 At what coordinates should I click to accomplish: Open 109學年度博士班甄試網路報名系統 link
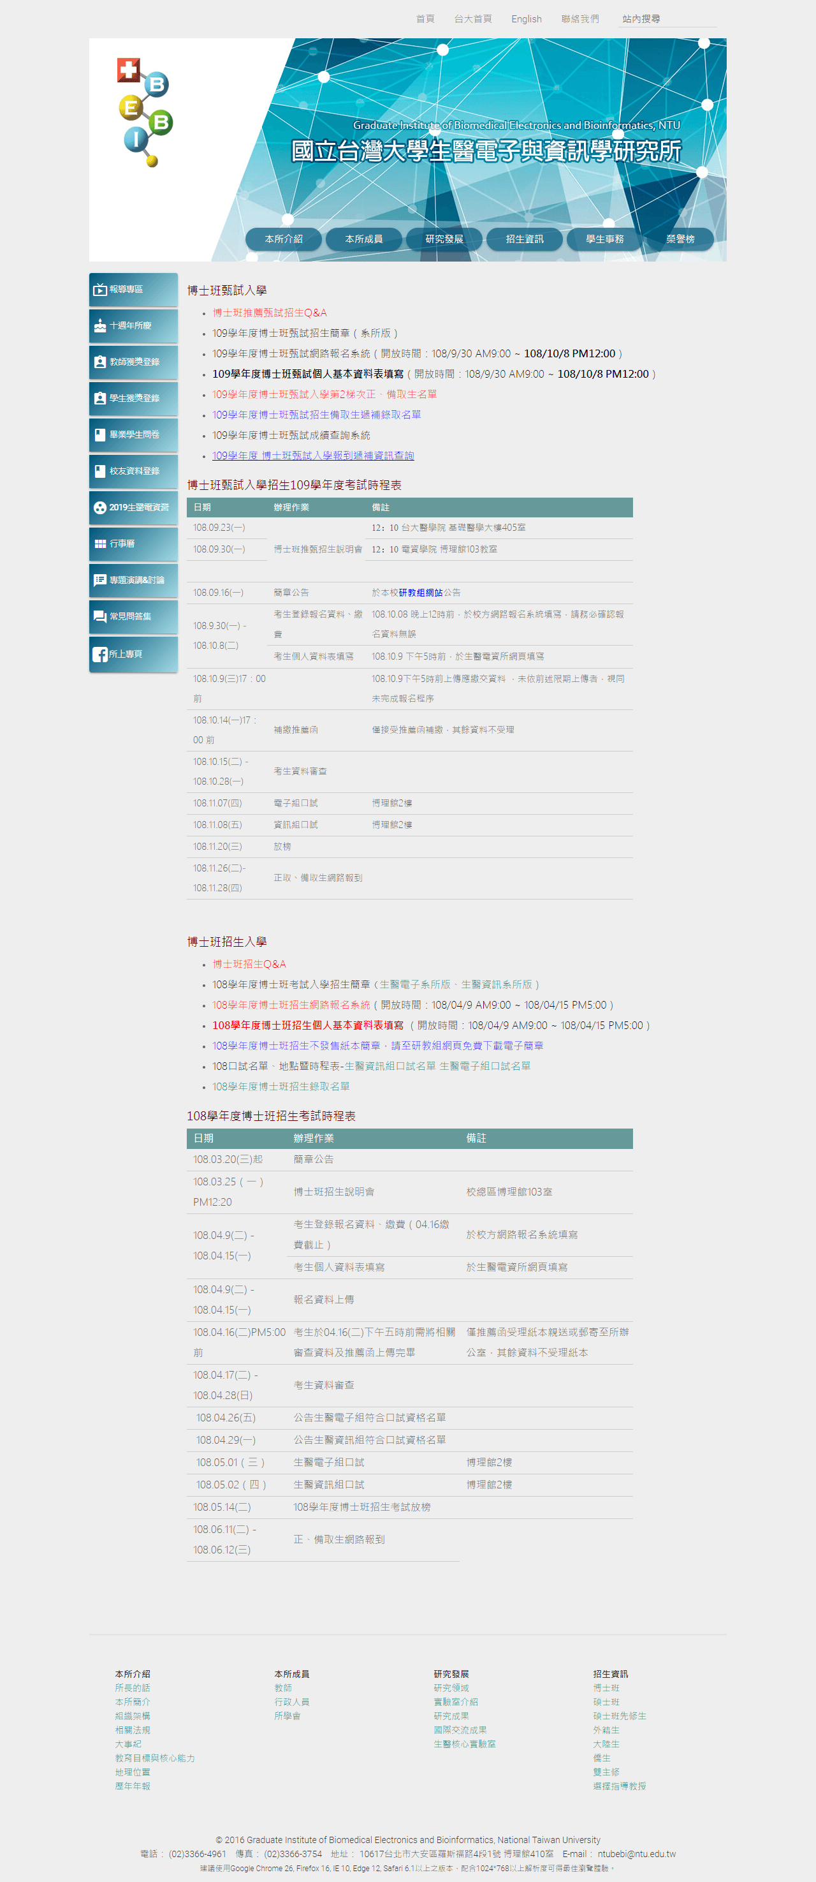click(291, 353)
